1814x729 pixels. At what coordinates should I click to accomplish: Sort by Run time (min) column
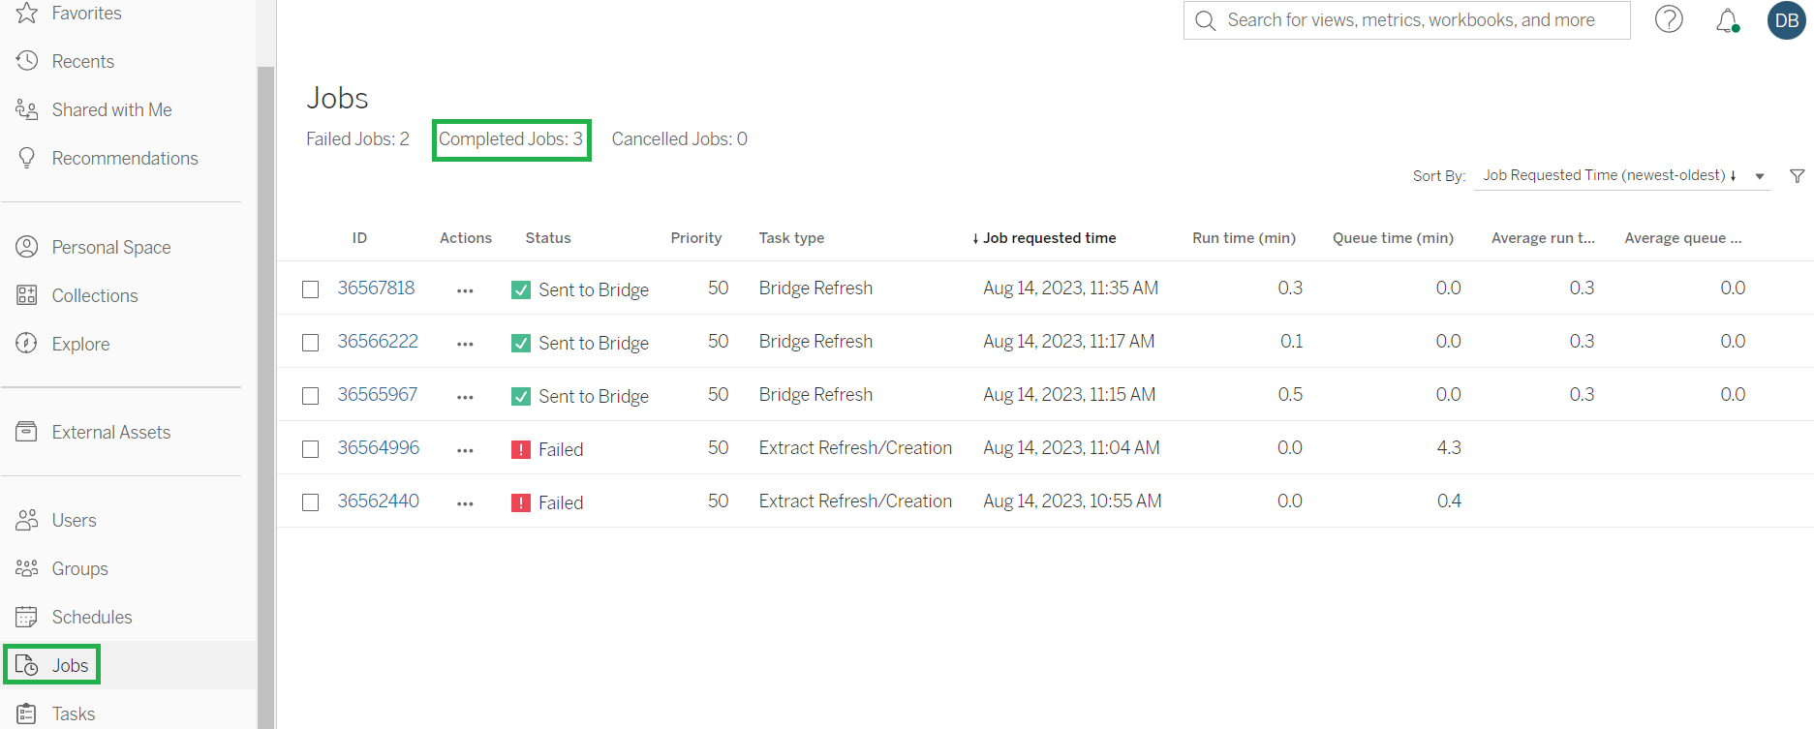coord(1244,238)
